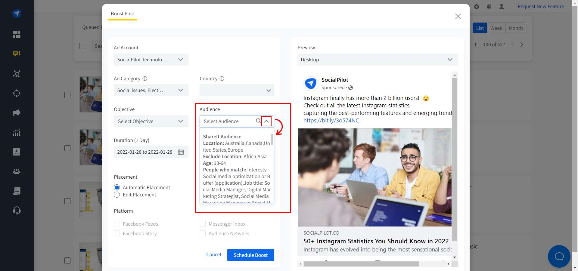Screen dimensions: 578x271
Task: Open user profile icon in top bar
Action: click(x=502, y=7)
